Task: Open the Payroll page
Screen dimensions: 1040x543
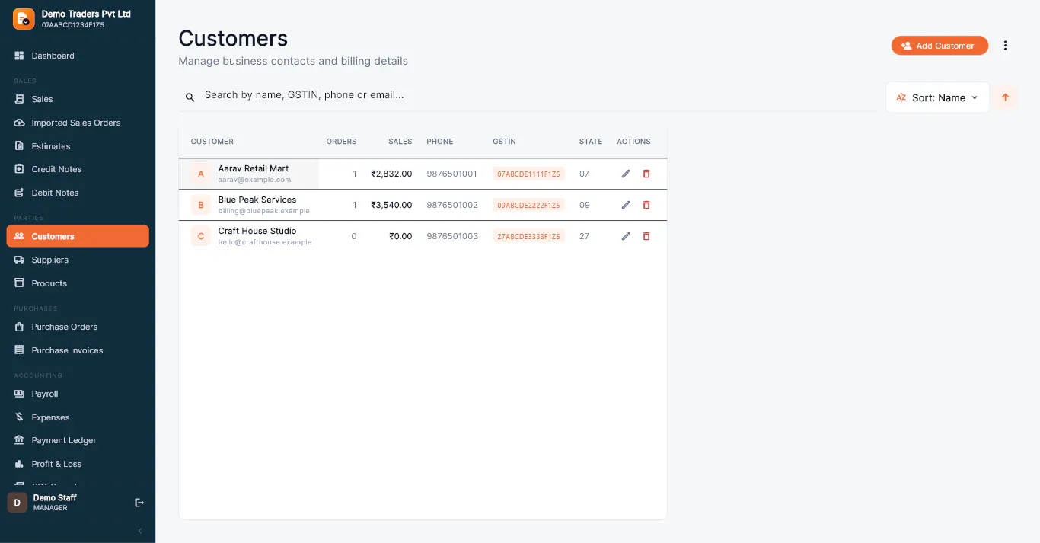Action: click(x=78, y=394)
